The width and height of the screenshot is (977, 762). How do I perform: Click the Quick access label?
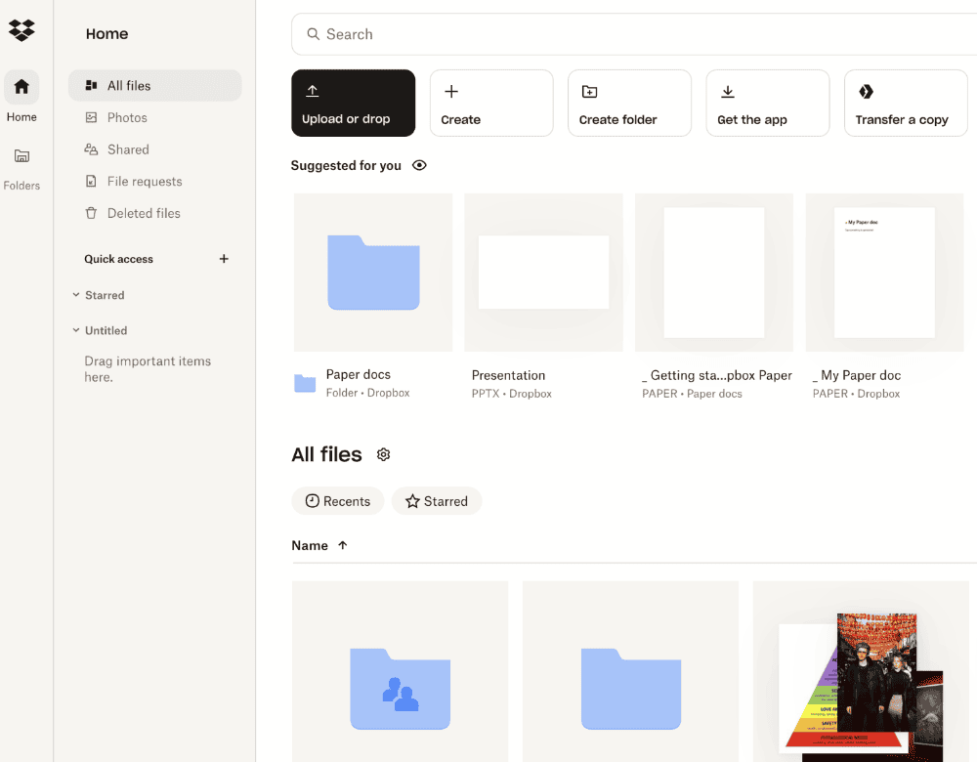pyautogui.click(x=118, y=259)
